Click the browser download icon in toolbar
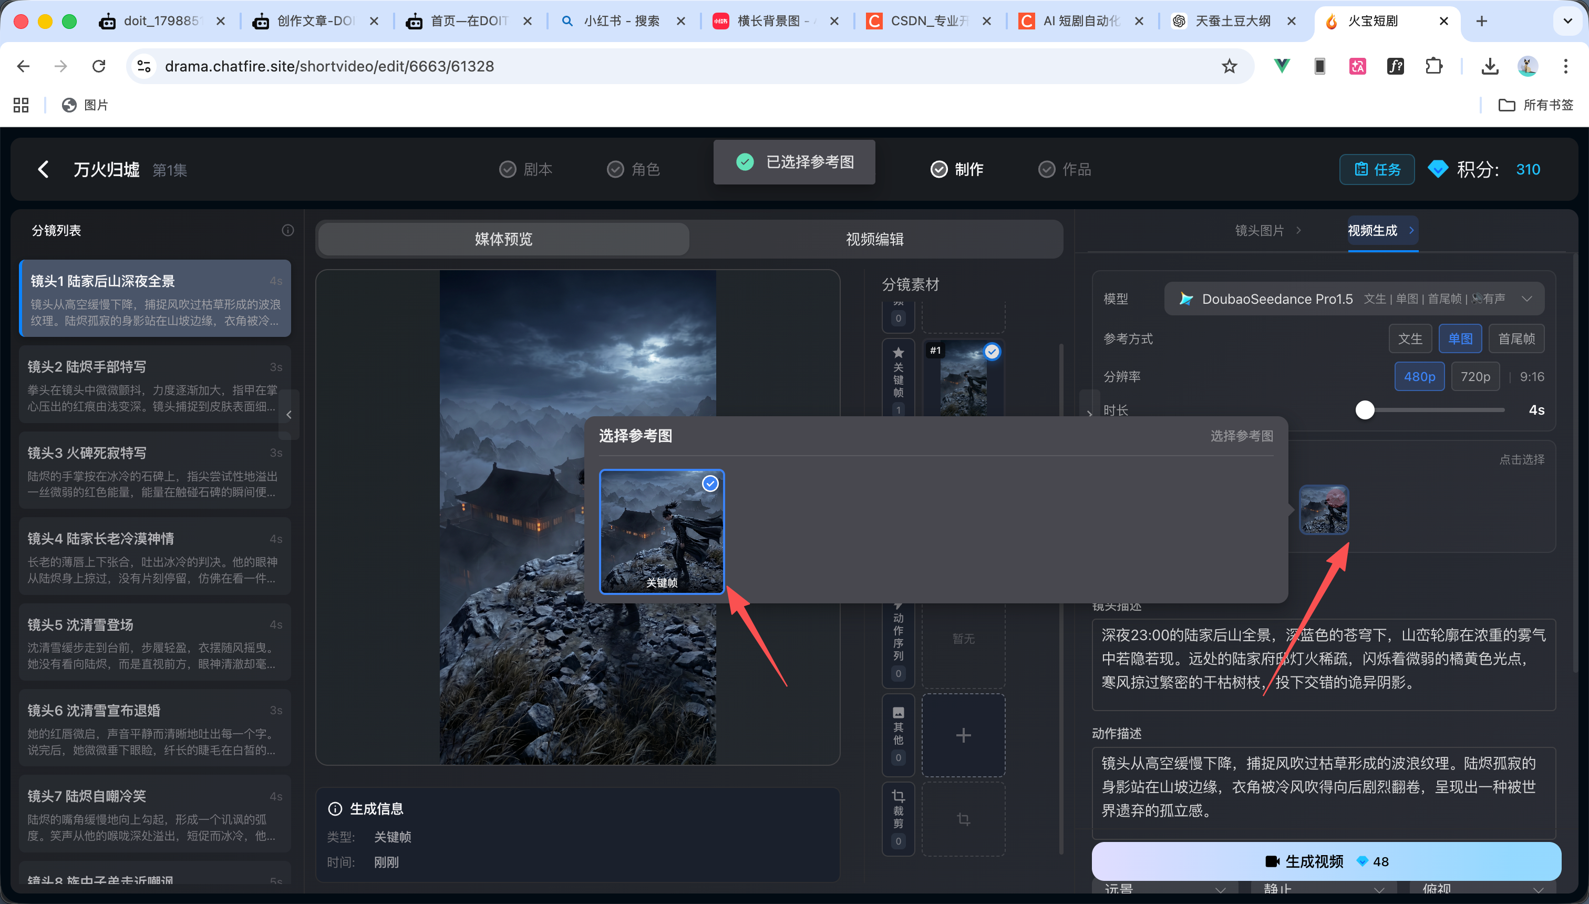This screenshot has height=904, width=1589. pyautogui.click(x=1489, y=66)
